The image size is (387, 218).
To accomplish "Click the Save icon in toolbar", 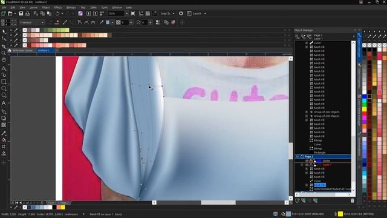I will tap(21, 13).
